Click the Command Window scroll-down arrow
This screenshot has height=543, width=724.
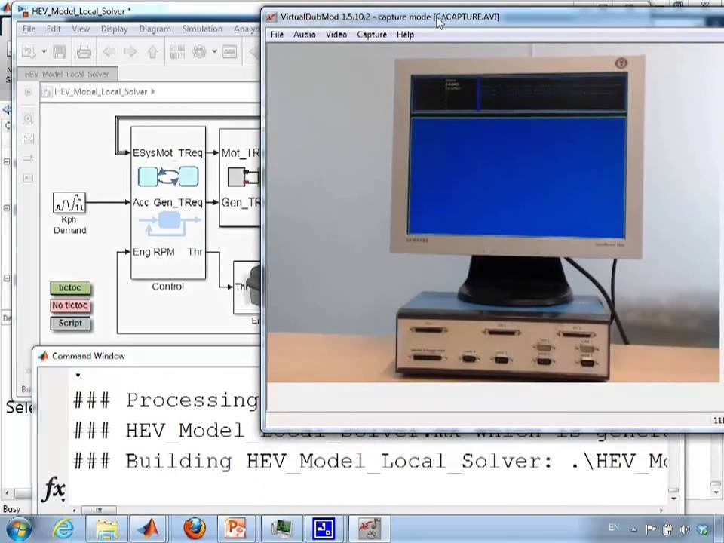tap(673, 499)
